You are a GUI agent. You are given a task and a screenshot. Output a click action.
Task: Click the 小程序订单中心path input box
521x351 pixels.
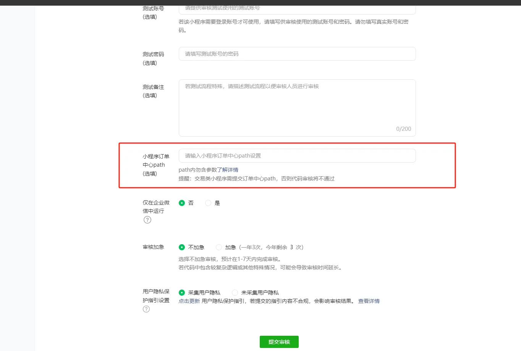[x=297, y=156]
